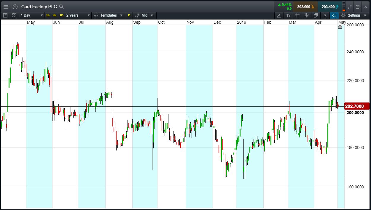Expand the Settings dropdown arrow

[365, 15]
